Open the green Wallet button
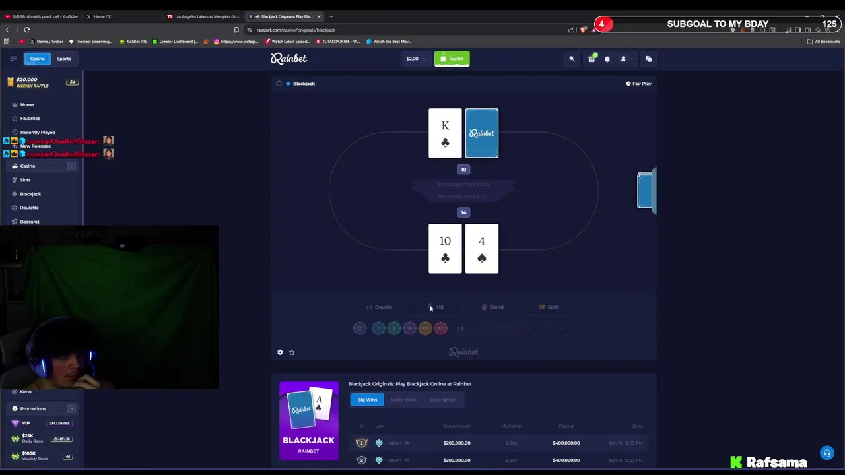Image resolution: width=845 pixels, height=475 pixels. (452, 59)
